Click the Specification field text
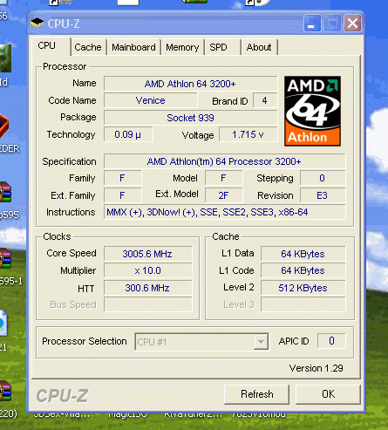Screen dimensions: 388x430 [x=224, y=161]
